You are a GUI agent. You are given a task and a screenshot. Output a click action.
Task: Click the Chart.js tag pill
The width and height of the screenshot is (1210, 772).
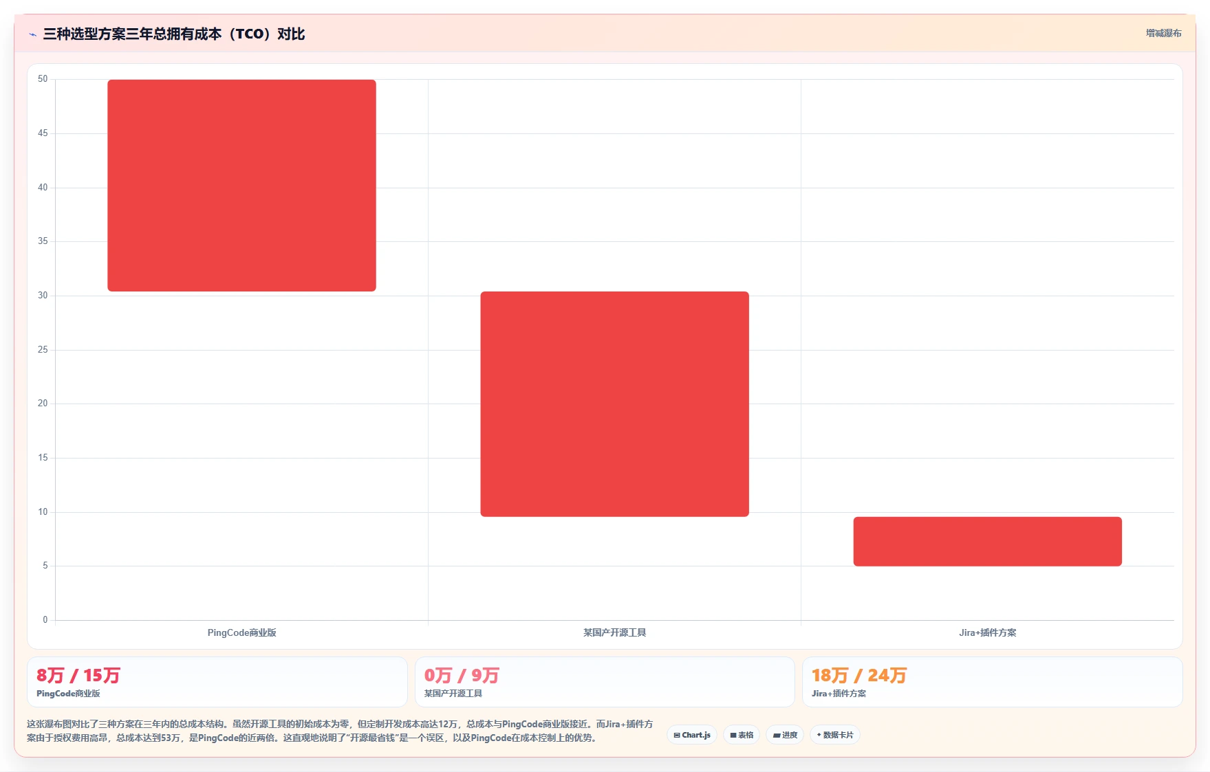click(x=692, y=735)
